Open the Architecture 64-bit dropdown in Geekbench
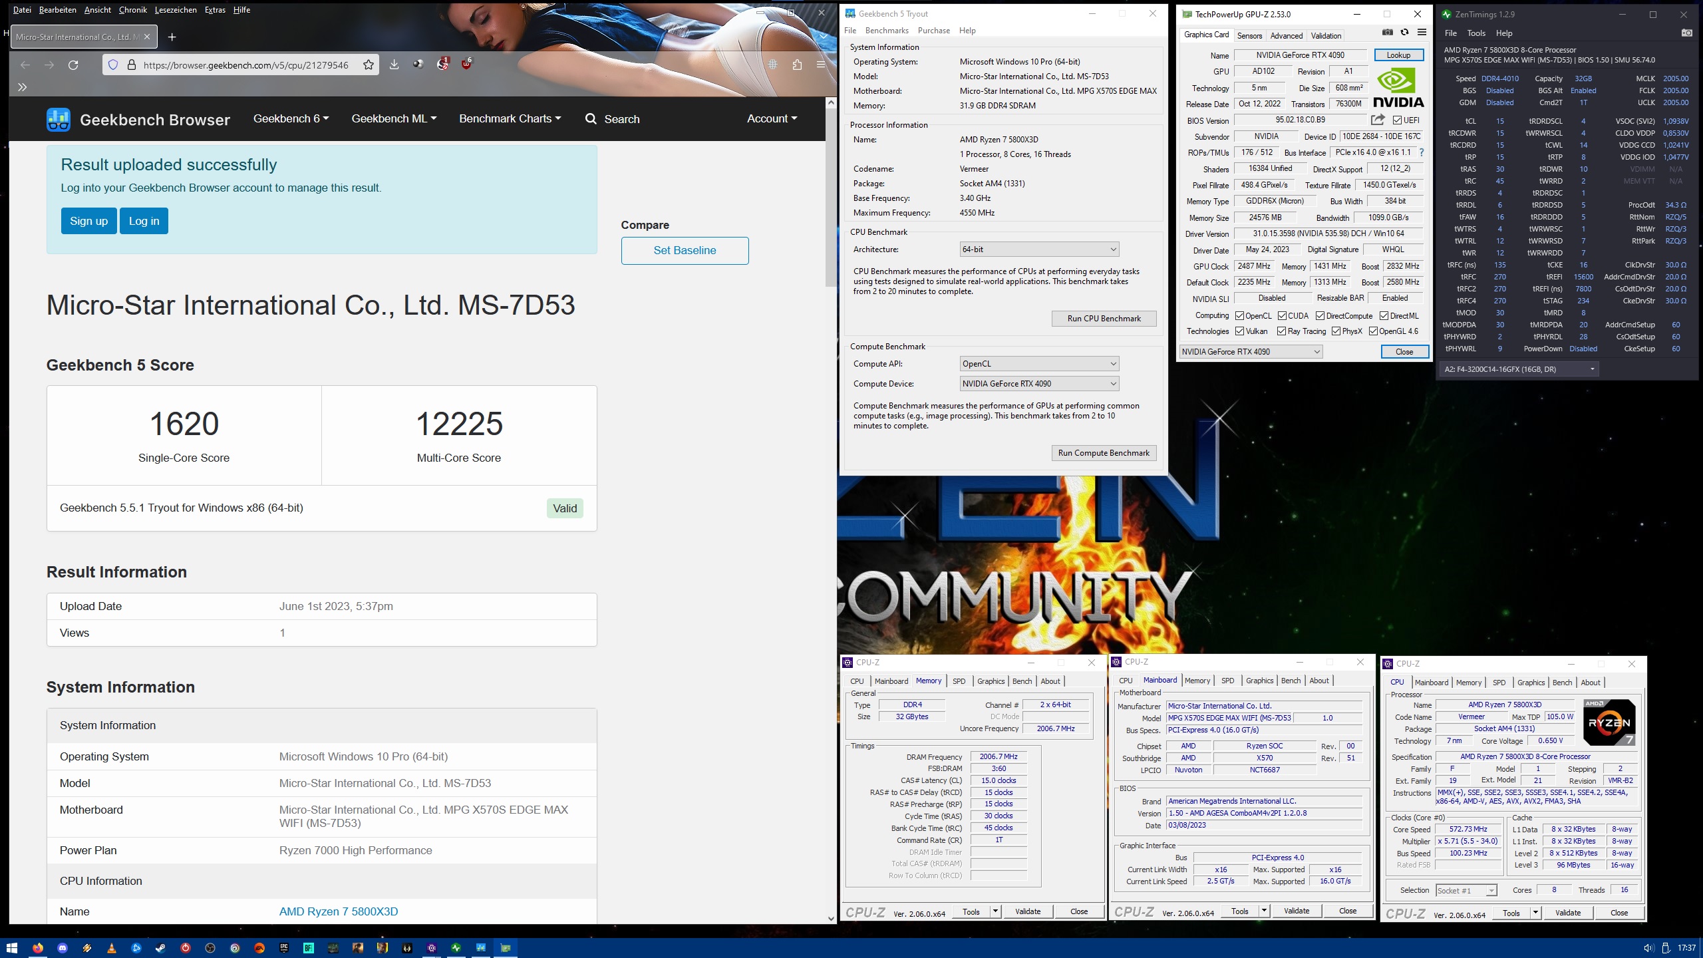 pyautogui.click(x=1039, y=249)
